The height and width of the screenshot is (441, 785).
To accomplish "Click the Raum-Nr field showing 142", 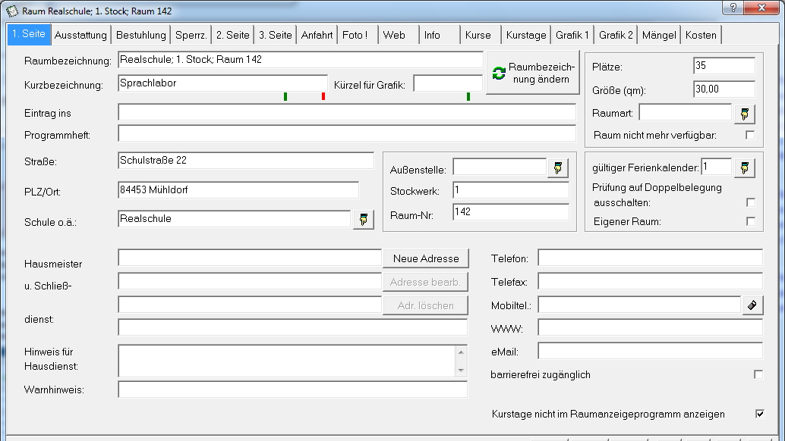I will 511,211.
